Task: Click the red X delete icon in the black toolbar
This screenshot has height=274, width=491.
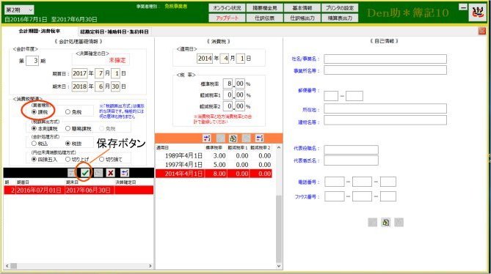Action: pyautogui.click(x=110, y=173)
